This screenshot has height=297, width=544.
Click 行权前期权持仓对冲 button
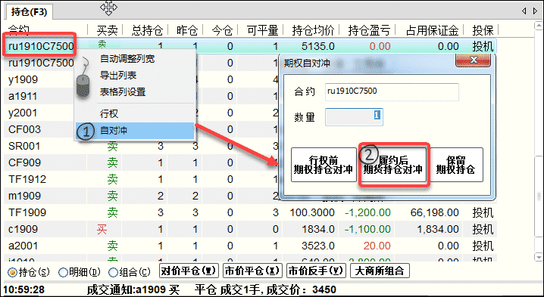tap(324, 165)
